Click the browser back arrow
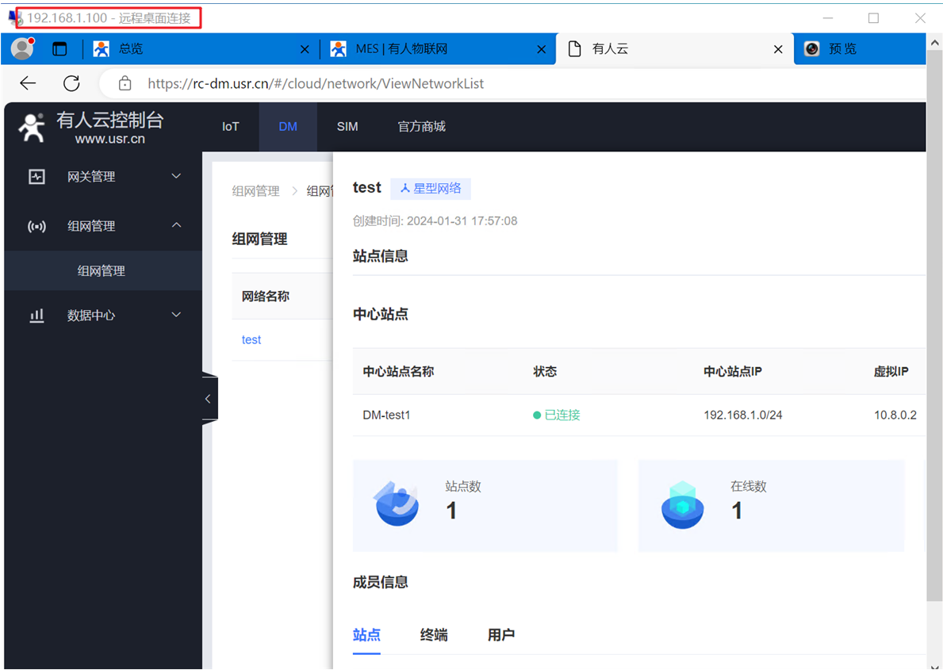The width and height of the screenshot is (943, 670). tap(28, 83)
